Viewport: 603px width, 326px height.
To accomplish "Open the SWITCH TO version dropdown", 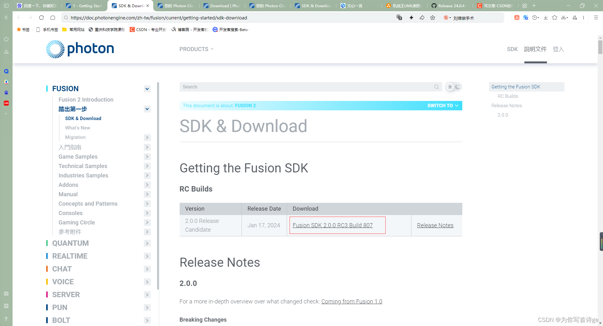I will pyautogui.click(x=443, y=106).
